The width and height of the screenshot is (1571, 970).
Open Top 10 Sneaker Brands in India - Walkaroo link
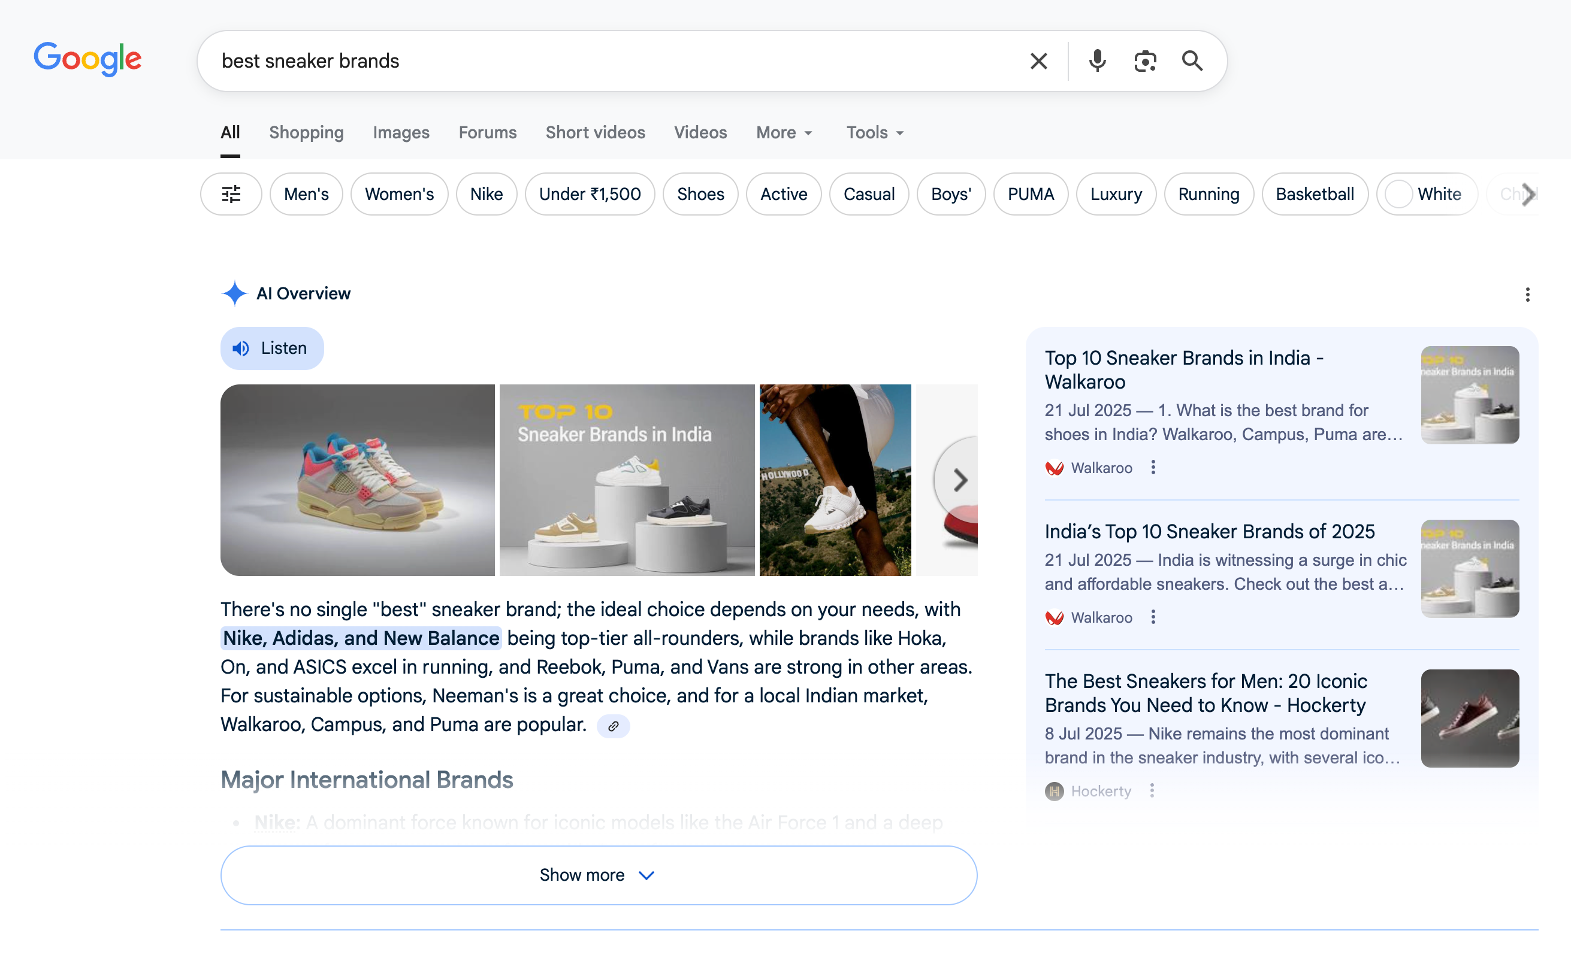pyautogui.click(x=1183, y=369)
